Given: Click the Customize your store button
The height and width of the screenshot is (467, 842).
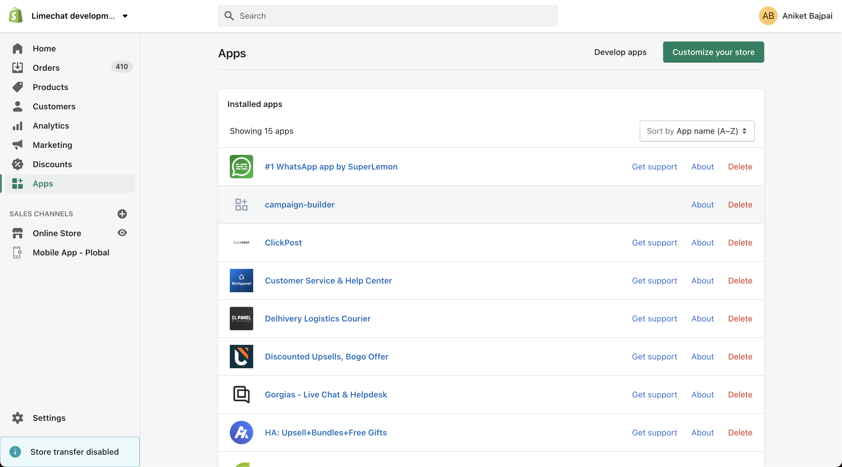Looking at the screenshot, I should click(x=713, y=52).
